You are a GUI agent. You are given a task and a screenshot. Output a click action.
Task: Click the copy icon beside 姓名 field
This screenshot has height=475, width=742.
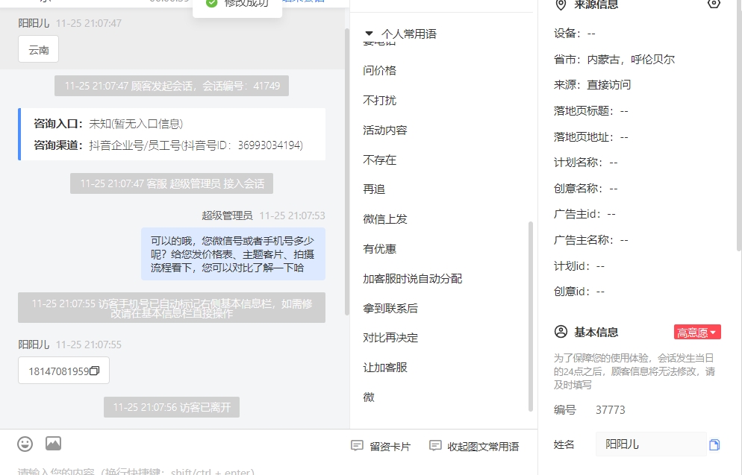(x=714, y=444)
